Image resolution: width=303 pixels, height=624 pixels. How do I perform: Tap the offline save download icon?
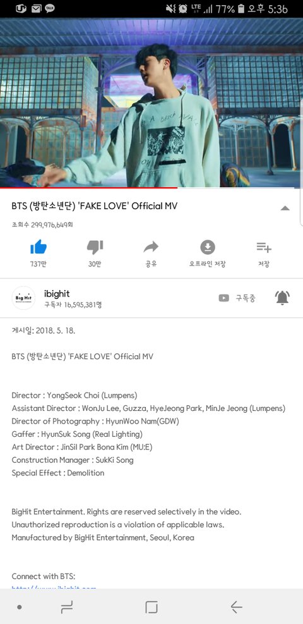207,247
